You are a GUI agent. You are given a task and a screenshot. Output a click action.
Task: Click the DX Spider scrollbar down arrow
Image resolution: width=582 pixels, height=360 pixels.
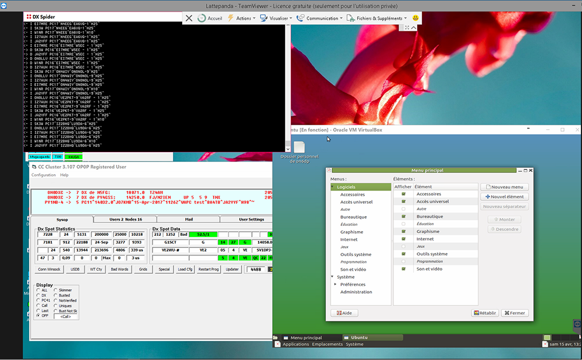tap(288, 149)
